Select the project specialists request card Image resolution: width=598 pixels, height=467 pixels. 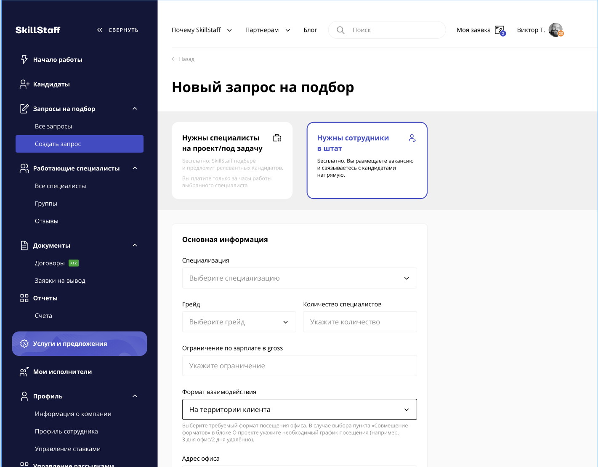tap(232, 160)
